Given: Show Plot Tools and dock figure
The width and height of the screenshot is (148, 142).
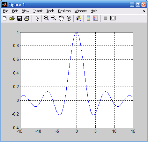Looking at the screenshot, I should click(x=113, y=18).
